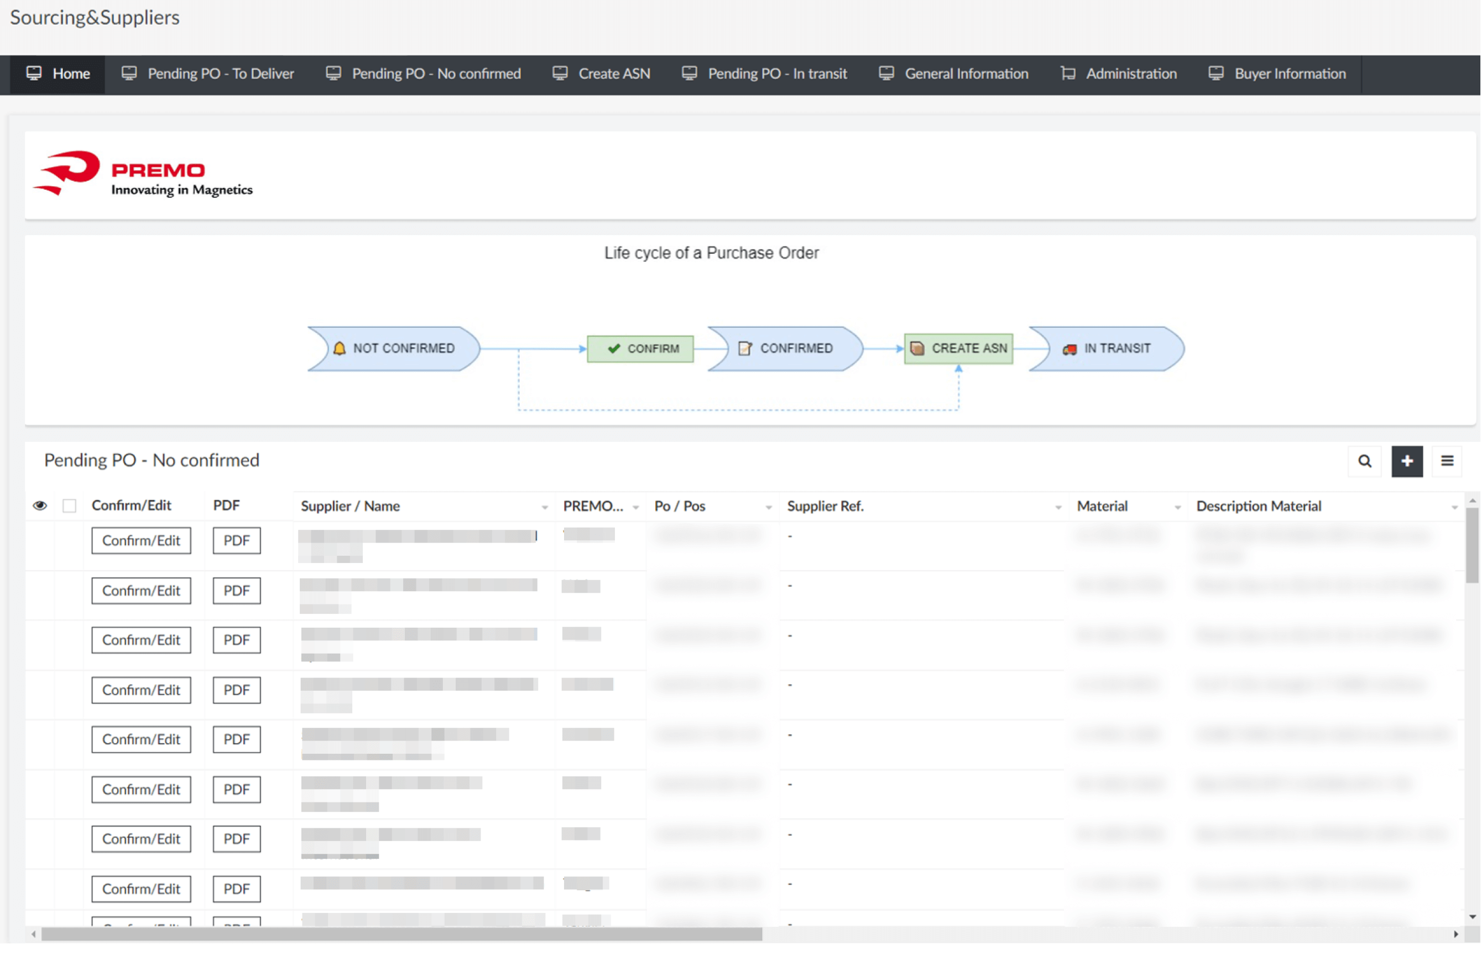Click the NOT CONFIRMED bell shape

click(394, 348)
